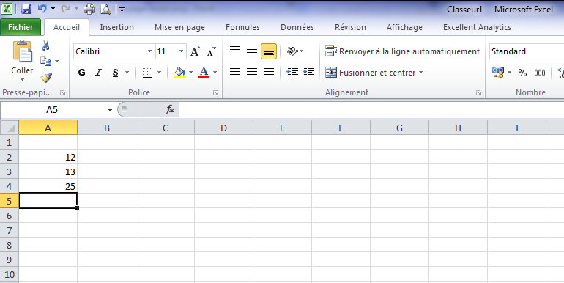Decrease font size with small A icon

coord(212,51)
